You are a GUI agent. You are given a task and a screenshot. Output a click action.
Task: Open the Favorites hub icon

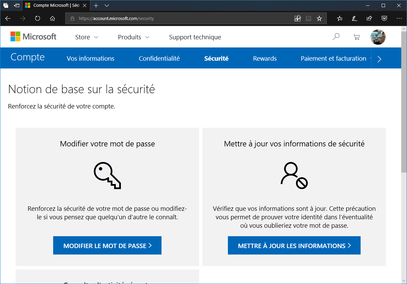point(340,19)
